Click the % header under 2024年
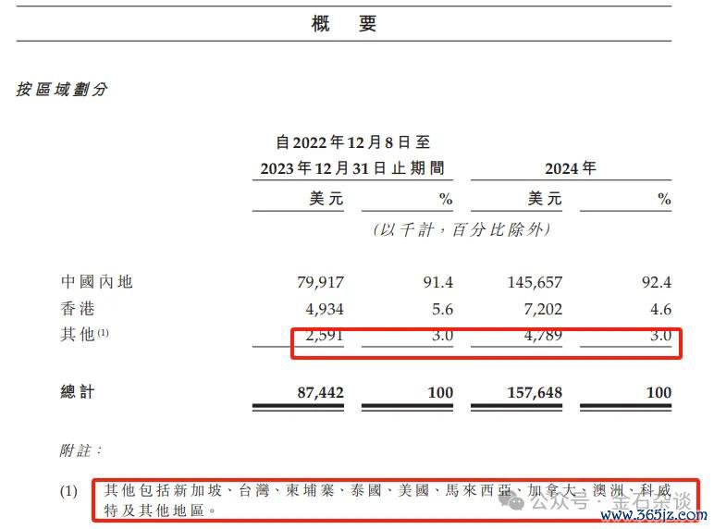Viewport: 714px width, 529px height. click(664, 200)
